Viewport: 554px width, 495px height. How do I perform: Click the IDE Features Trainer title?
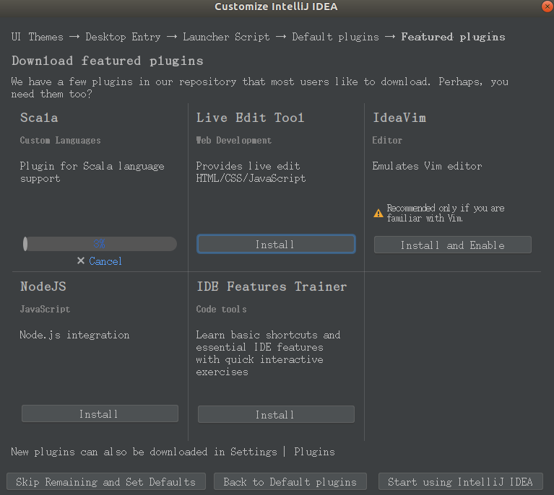tap(272, 286)
